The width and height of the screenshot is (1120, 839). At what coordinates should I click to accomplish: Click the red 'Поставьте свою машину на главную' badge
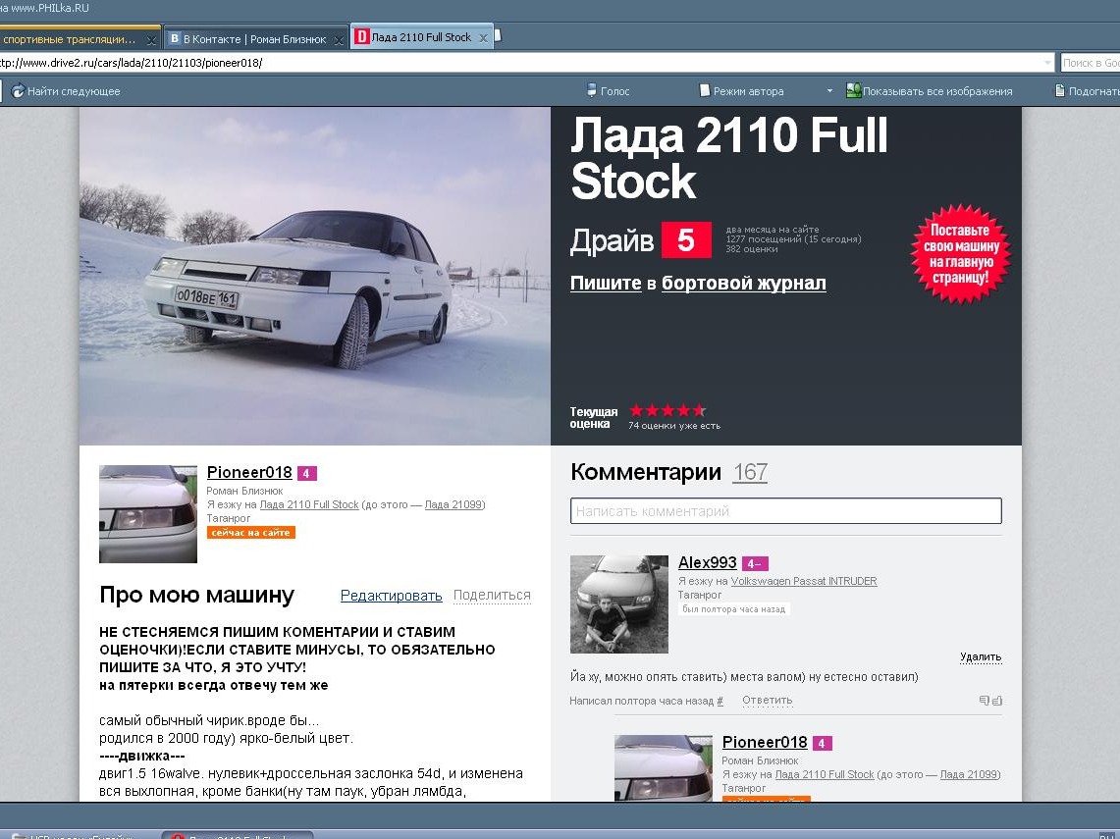[961, 254]
